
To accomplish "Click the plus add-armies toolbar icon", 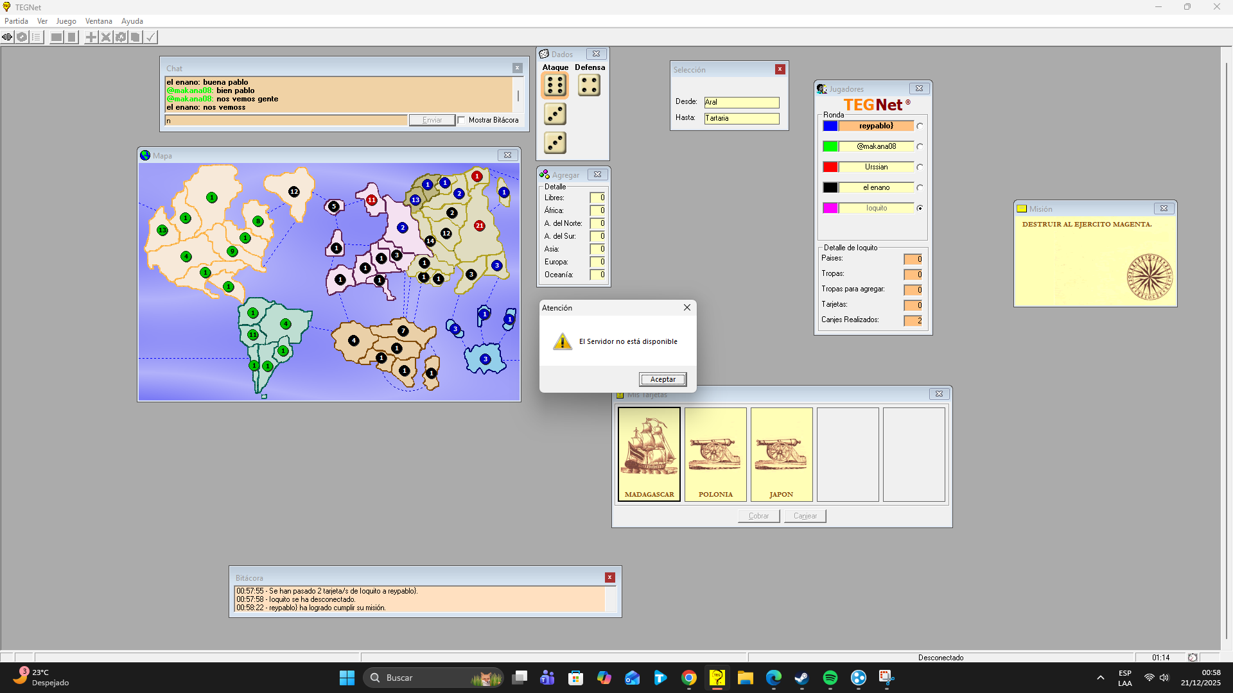I will [91, 37].
